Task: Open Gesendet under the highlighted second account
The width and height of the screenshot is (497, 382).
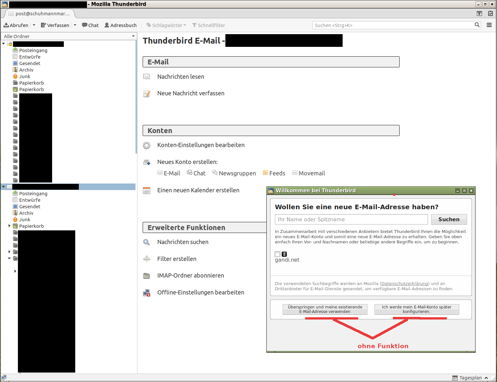Action: (x=30, y=207)
